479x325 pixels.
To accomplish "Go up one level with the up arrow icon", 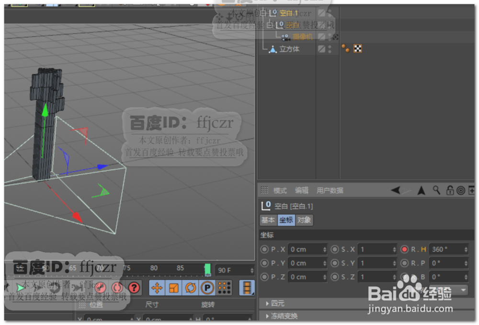I will click(x=422, y=191).
